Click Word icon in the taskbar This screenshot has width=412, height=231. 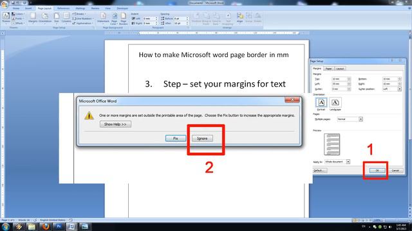(71, 227)
